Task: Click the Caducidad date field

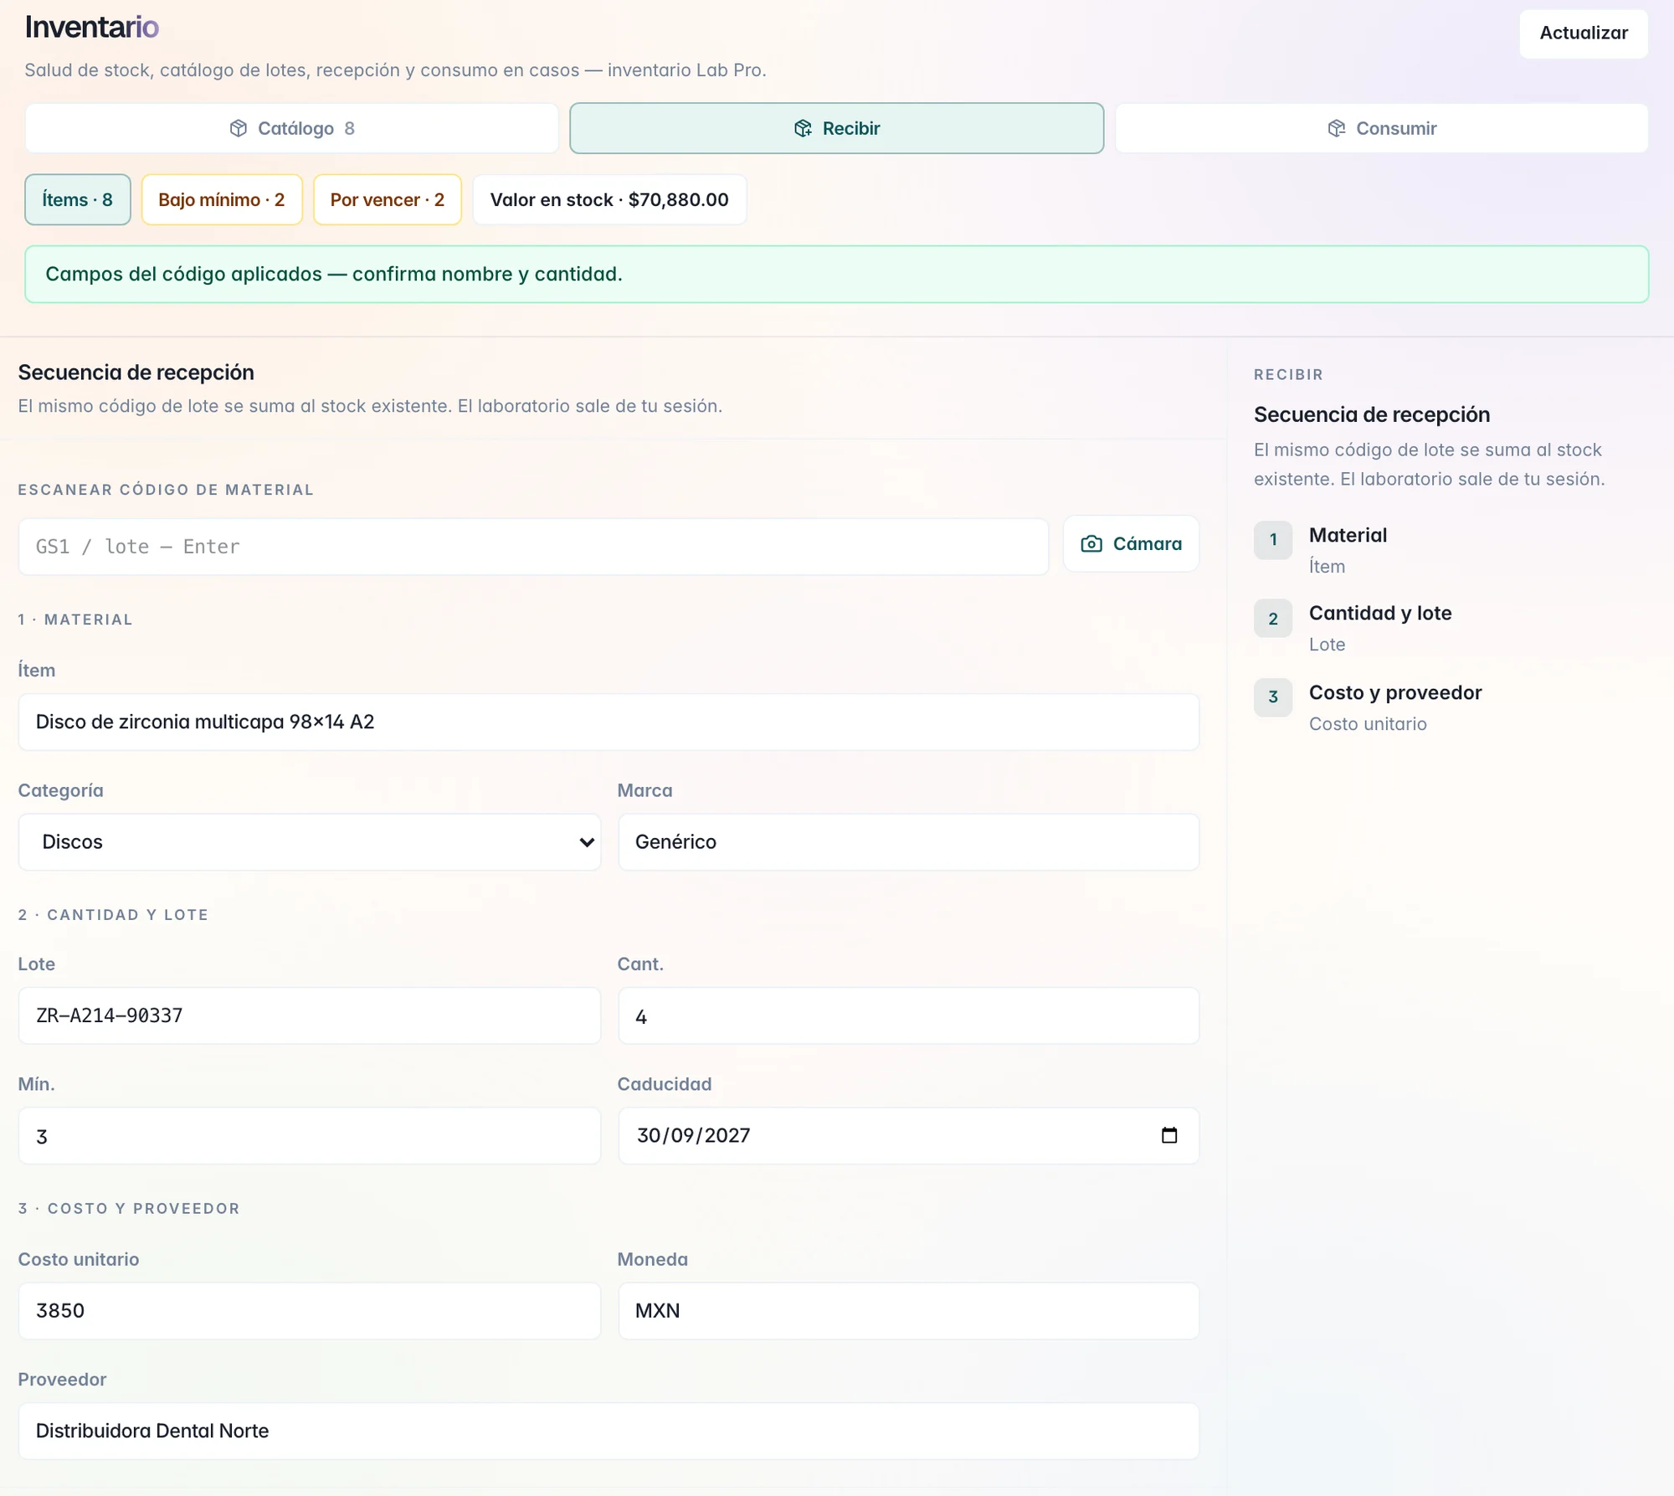Action: click(x=908, y=1136)
